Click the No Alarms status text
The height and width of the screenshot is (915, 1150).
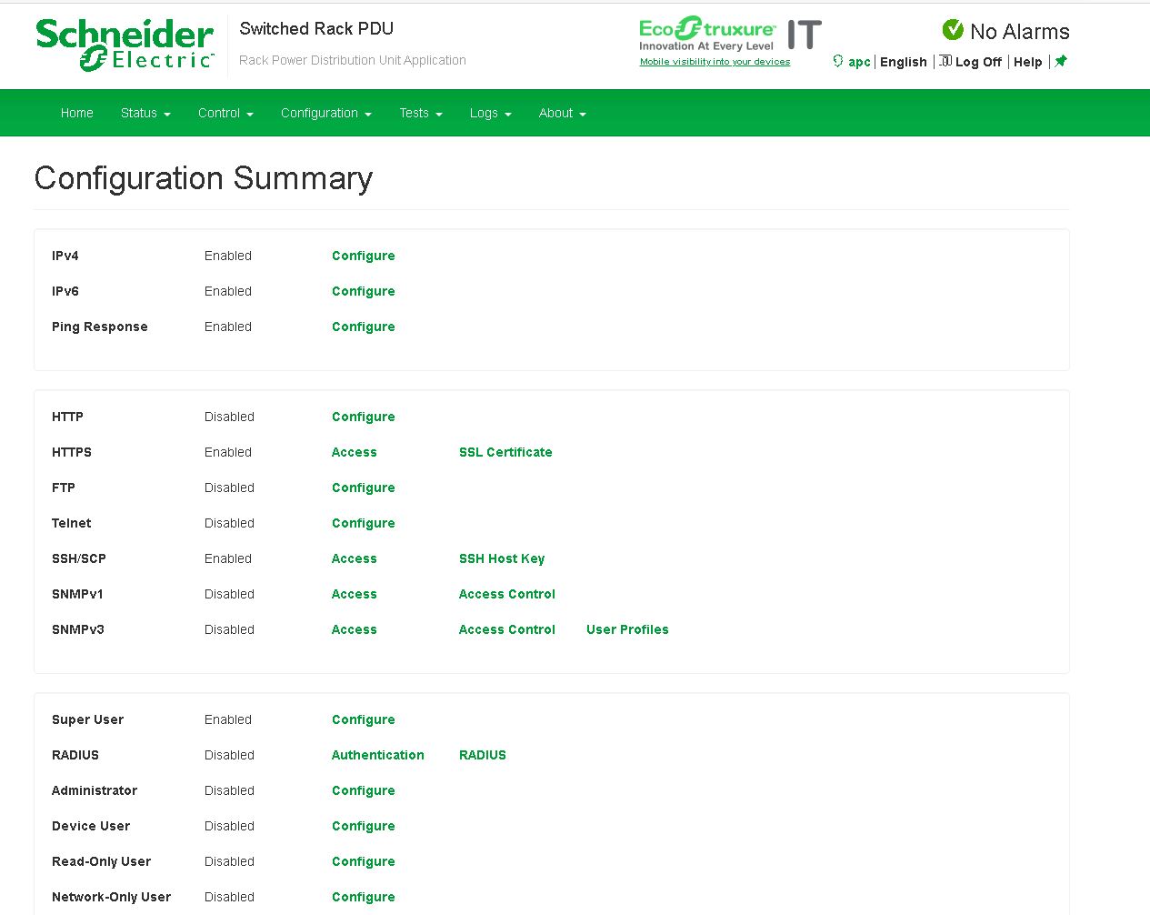(x=1020, y=32)
